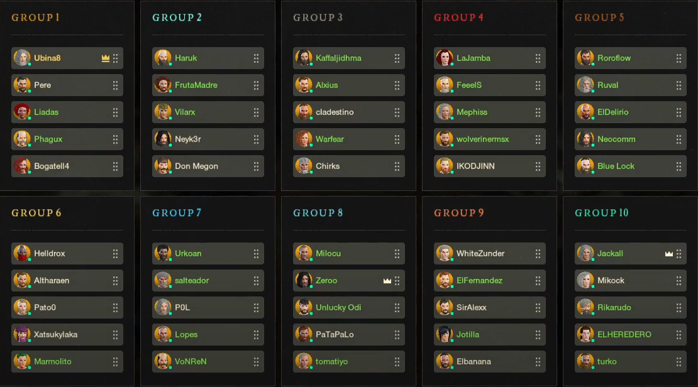Click Marmolito's green-haired avatar

pyautogui.click(x=22, y=362)
